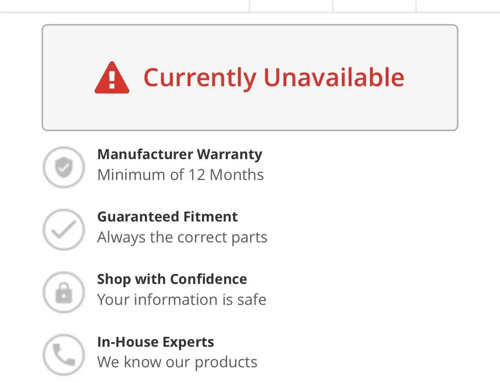Click the first narrow empty cell at top

point(291,5)
